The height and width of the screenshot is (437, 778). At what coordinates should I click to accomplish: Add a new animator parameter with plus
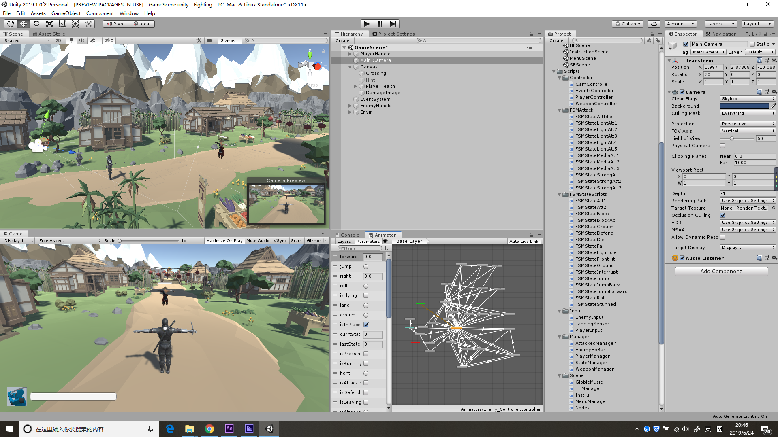(386, 248)
